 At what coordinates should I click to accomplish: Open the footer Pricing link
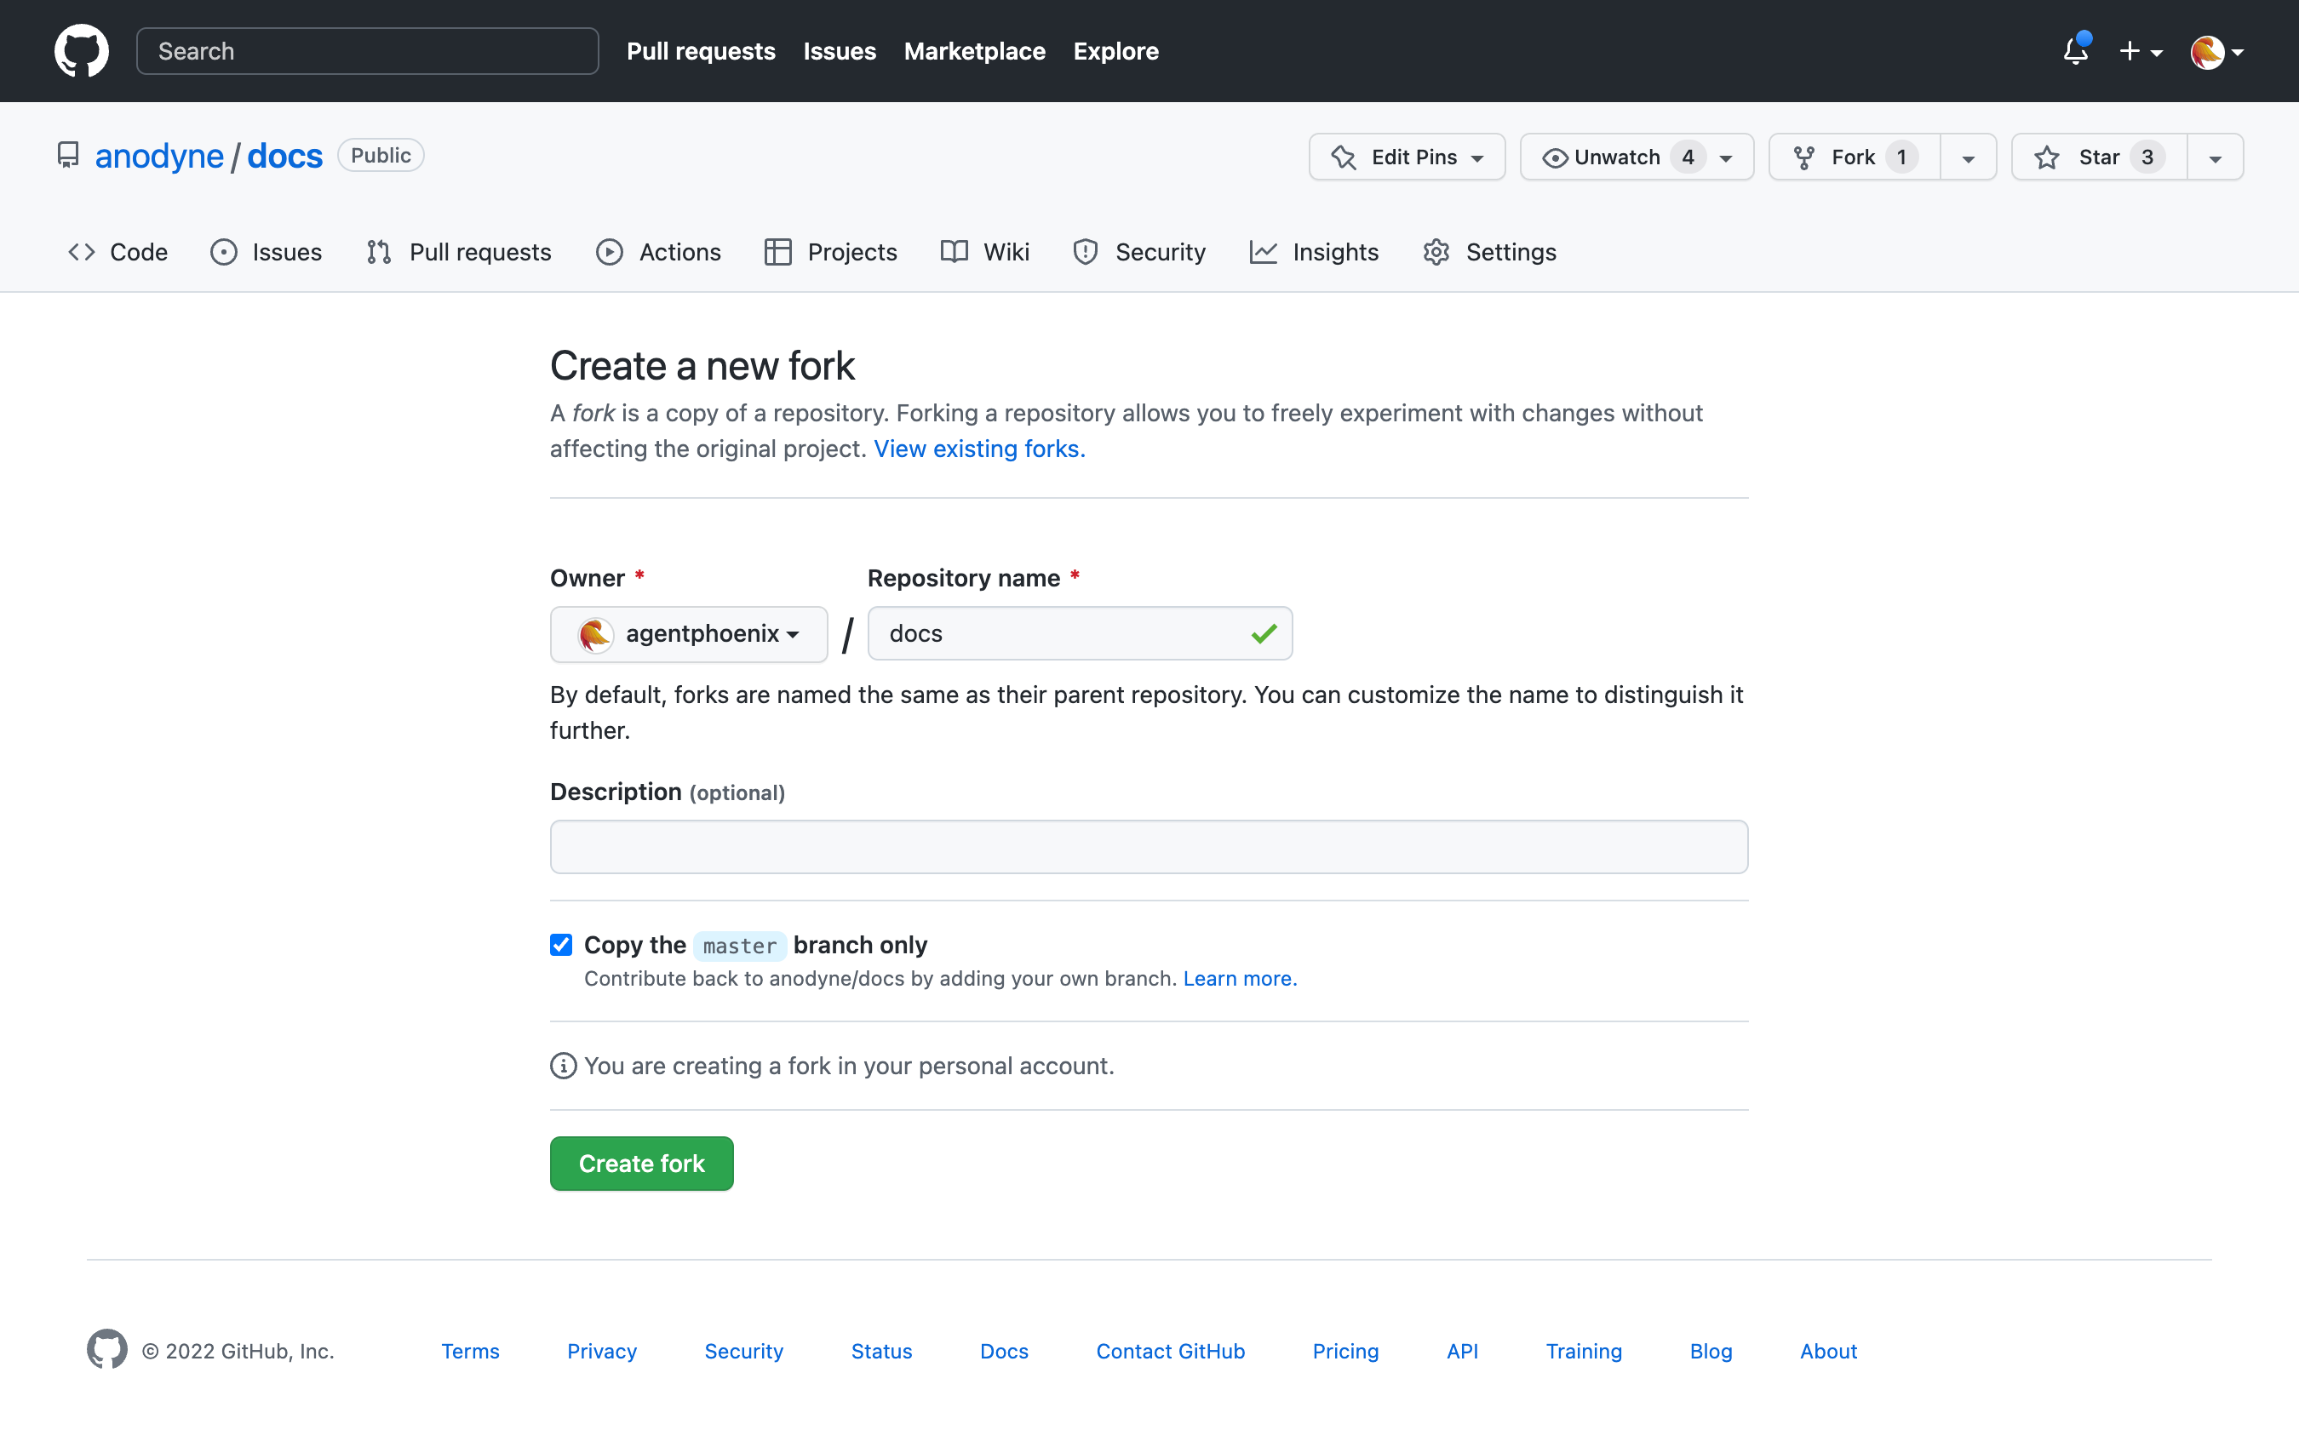click(1344, 1351)
